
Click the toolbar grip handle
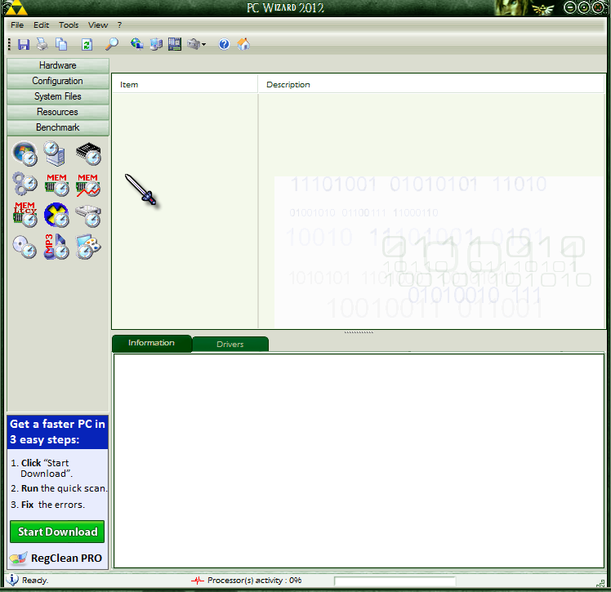point(9,44)
